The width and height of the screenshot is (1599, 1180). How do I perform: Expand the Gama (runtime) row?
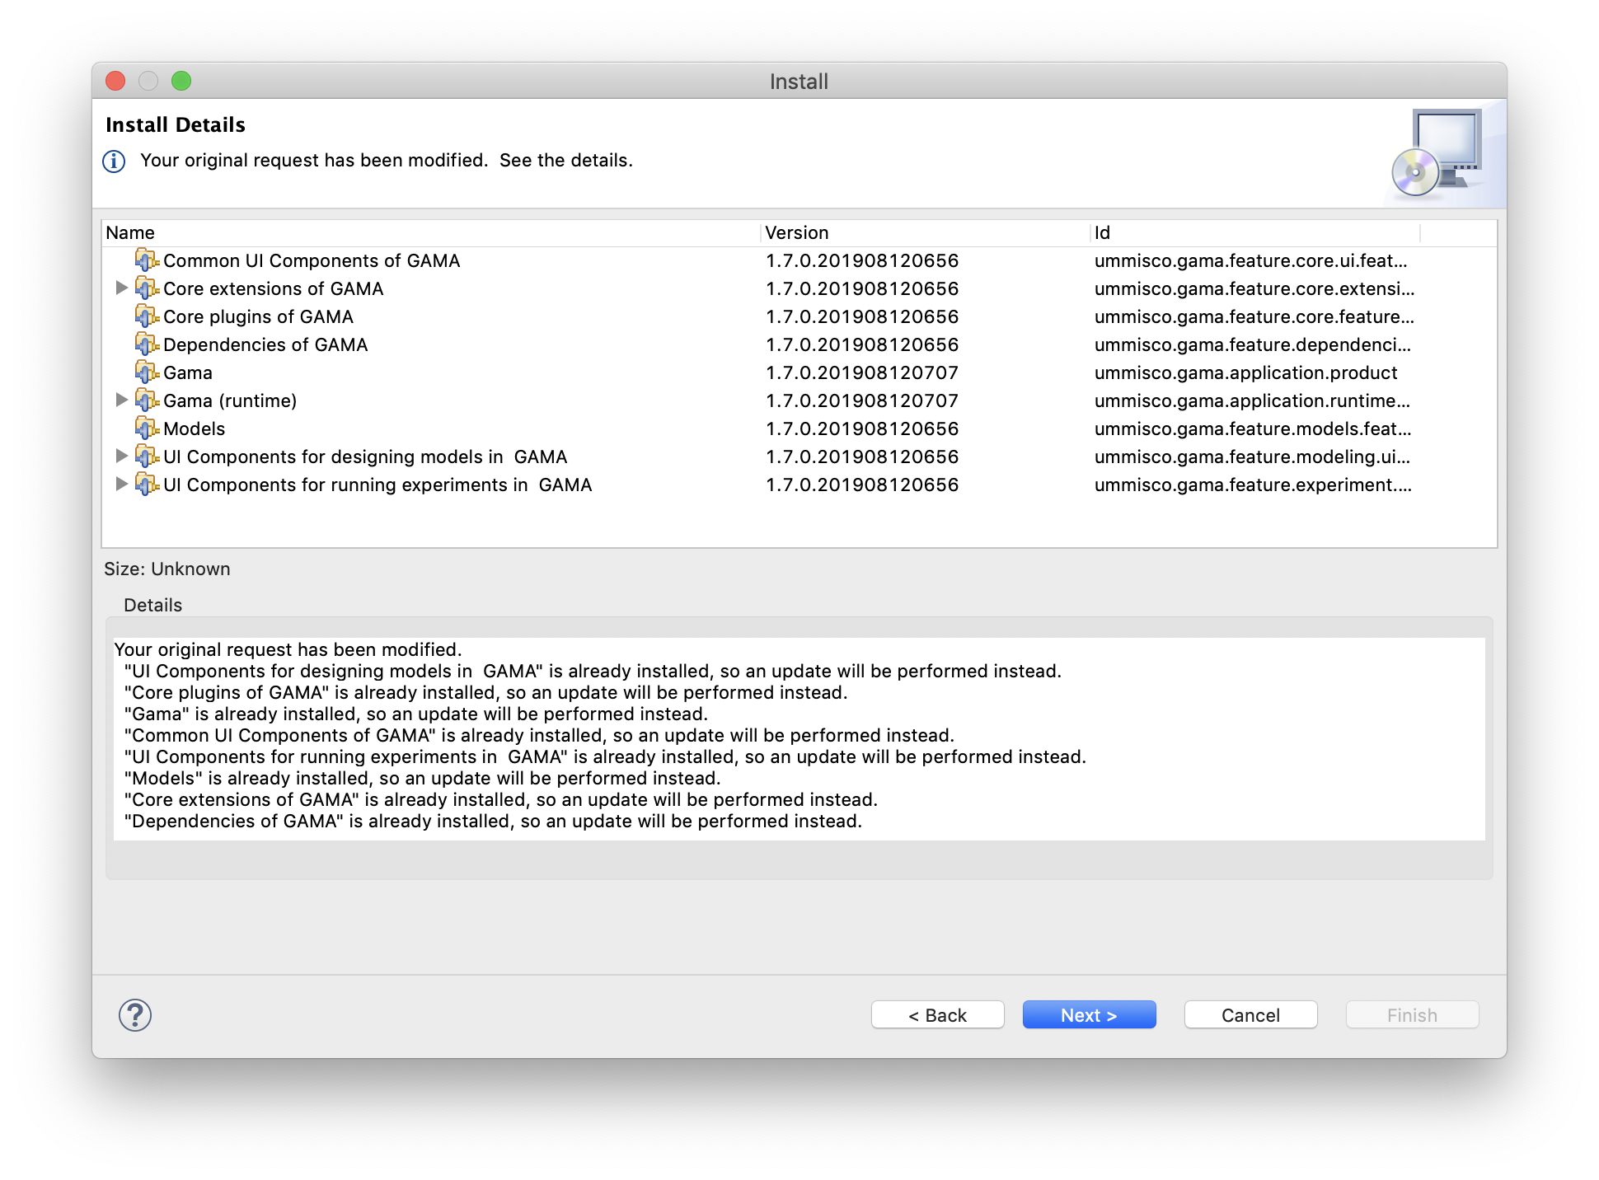[x=121, y=400]
